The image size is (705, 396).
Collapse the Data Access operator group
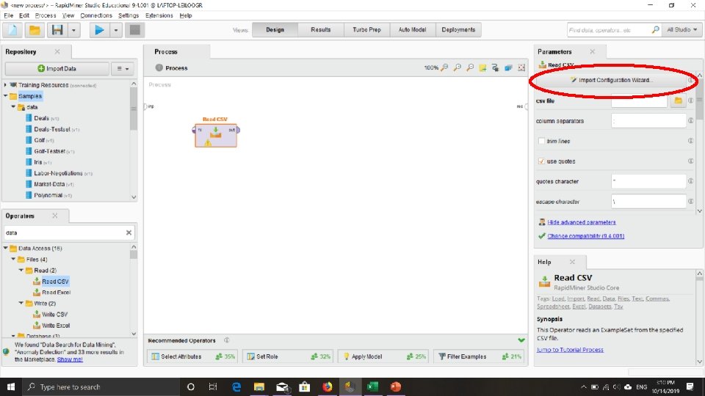(5, 248)
